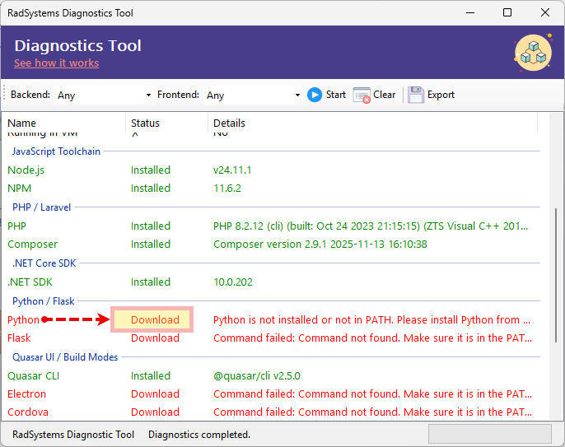
Task: Click the cubes logo in the header
Action: pyautogui.click(x=532, y=53)
